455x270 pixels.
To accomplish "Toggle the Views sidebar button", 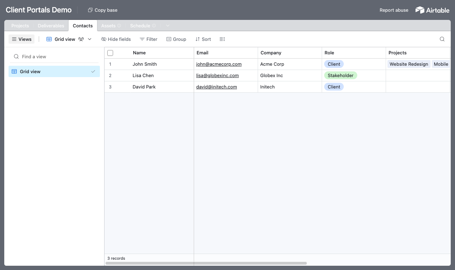I will [21, 39].
